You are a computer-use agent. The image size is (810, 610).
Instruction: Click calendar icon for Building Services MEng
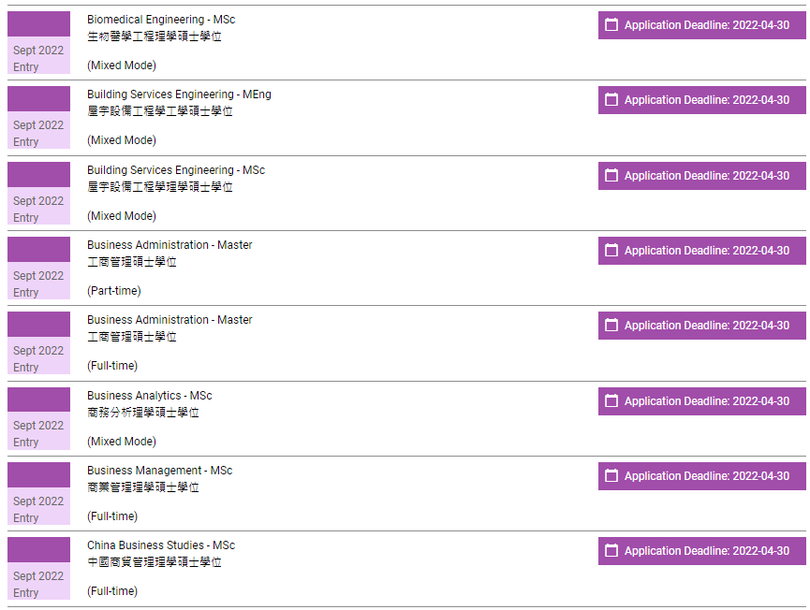[x=611, y=100]
